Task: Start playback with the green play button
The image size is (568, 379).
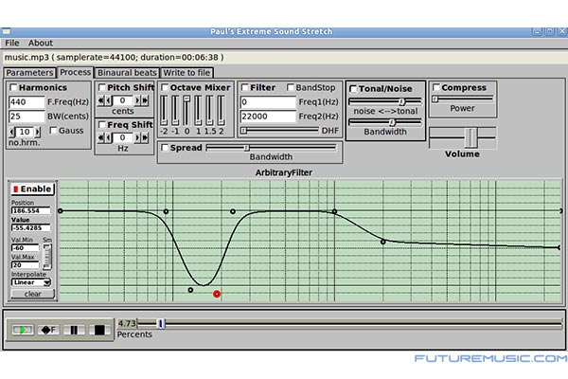Action: coord(23,330)
